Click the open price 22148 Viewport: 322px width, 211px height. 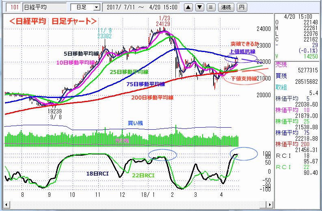coord(311,22)
